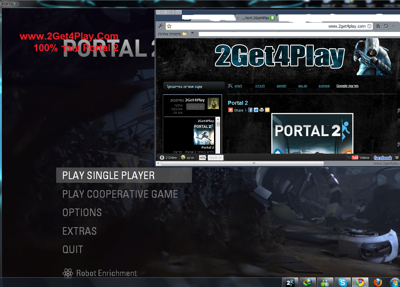Open Firefox from the taskbar
Viewport: 400px width, 287px height.
[378, 282]
